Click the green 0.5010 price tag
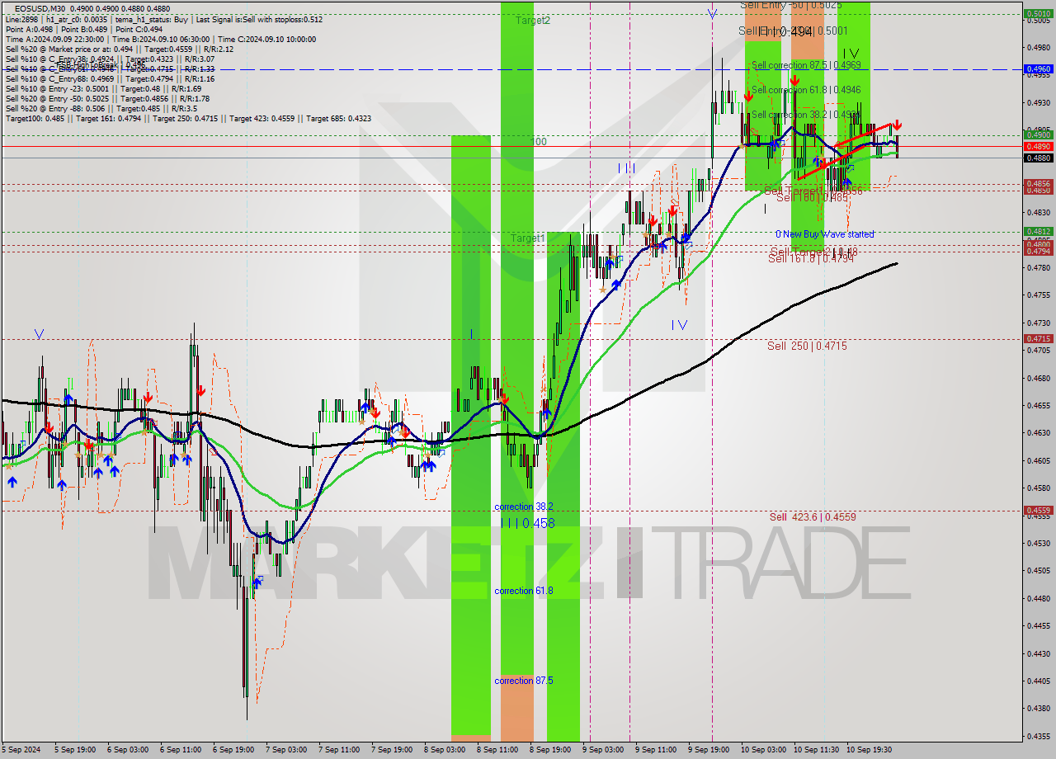Screen dimensions: 1056x759 [x=1038, y=13]
